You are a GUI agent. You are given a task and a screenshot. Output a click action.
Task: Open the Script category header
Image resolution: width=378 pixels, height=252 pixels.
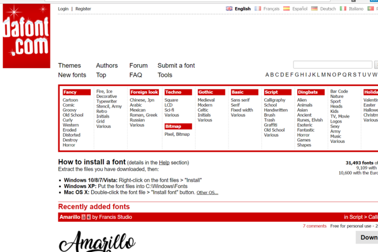pos(278,92)
